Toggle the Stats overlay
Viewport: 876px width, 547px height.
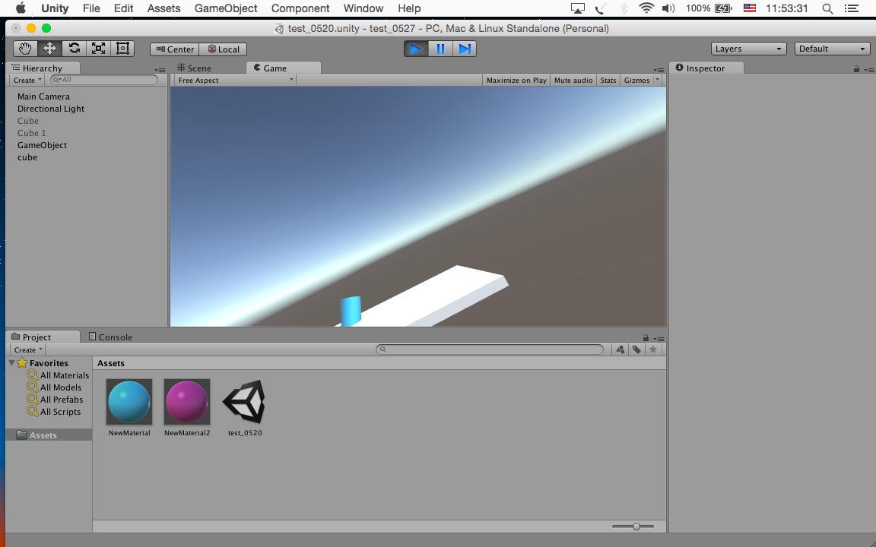click(608, 81)
